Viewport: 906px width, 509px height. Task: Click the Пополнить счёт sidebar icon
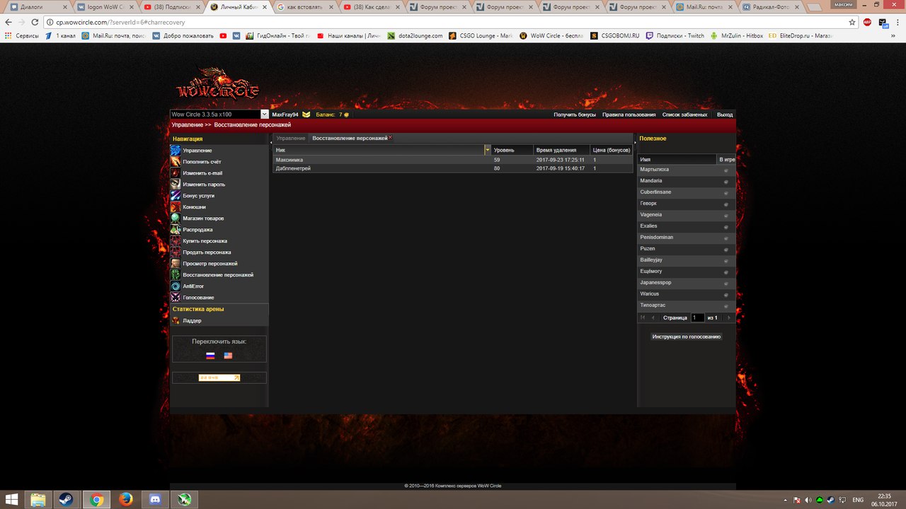coord(175,162)
